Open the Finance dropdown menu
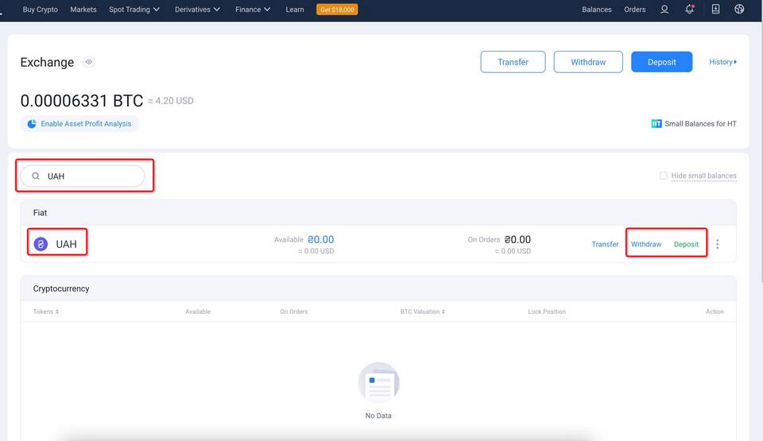The width and height of the screenshot is (763, 441). click(x=253, y=10)
